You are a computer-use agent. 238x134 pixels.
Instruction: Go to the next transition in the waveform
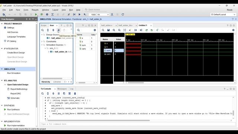click(152, 30)
